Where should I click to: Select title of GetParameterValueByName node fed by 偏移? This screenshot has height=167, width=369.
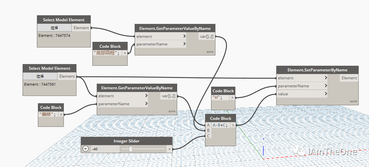tap(137, 88)
